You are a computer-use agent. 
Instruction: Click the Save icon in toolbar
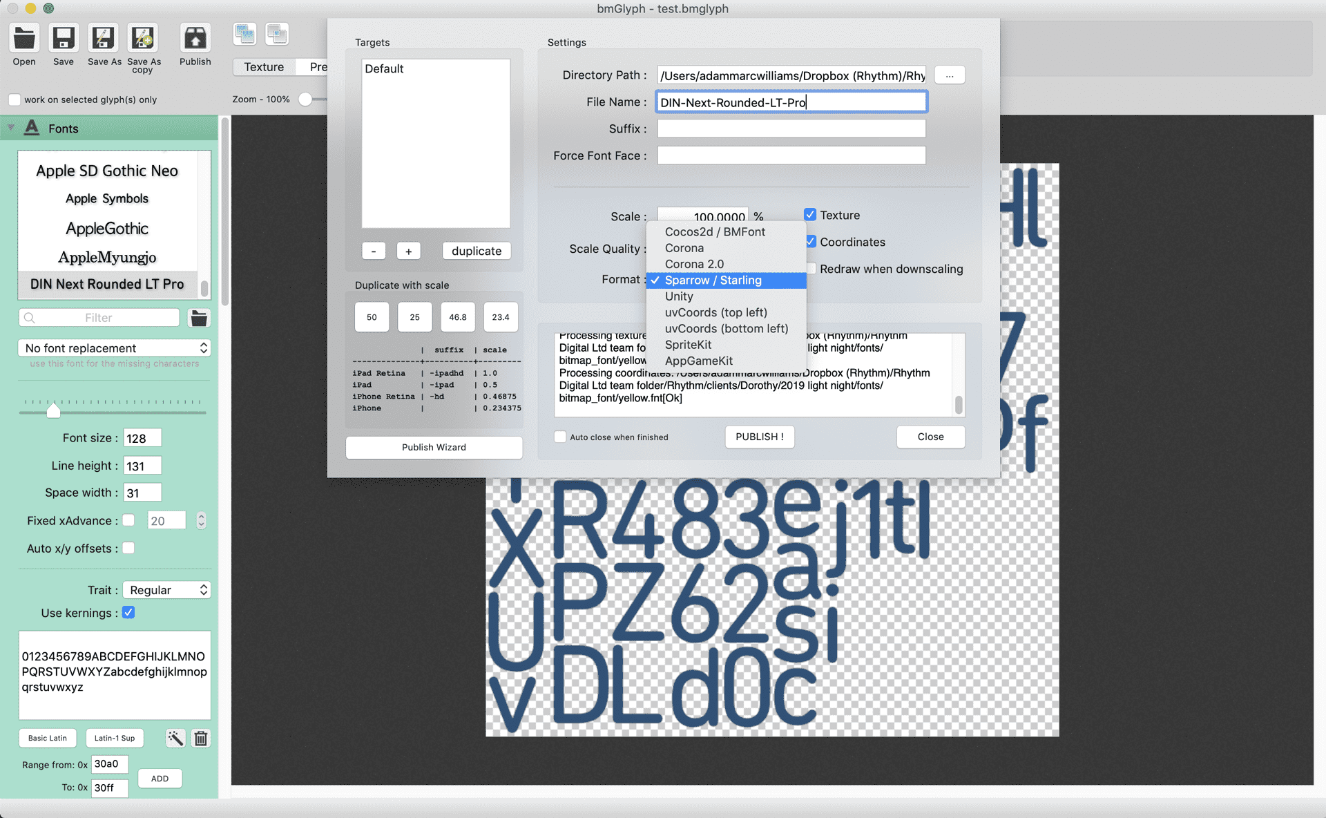click(64, 38)
